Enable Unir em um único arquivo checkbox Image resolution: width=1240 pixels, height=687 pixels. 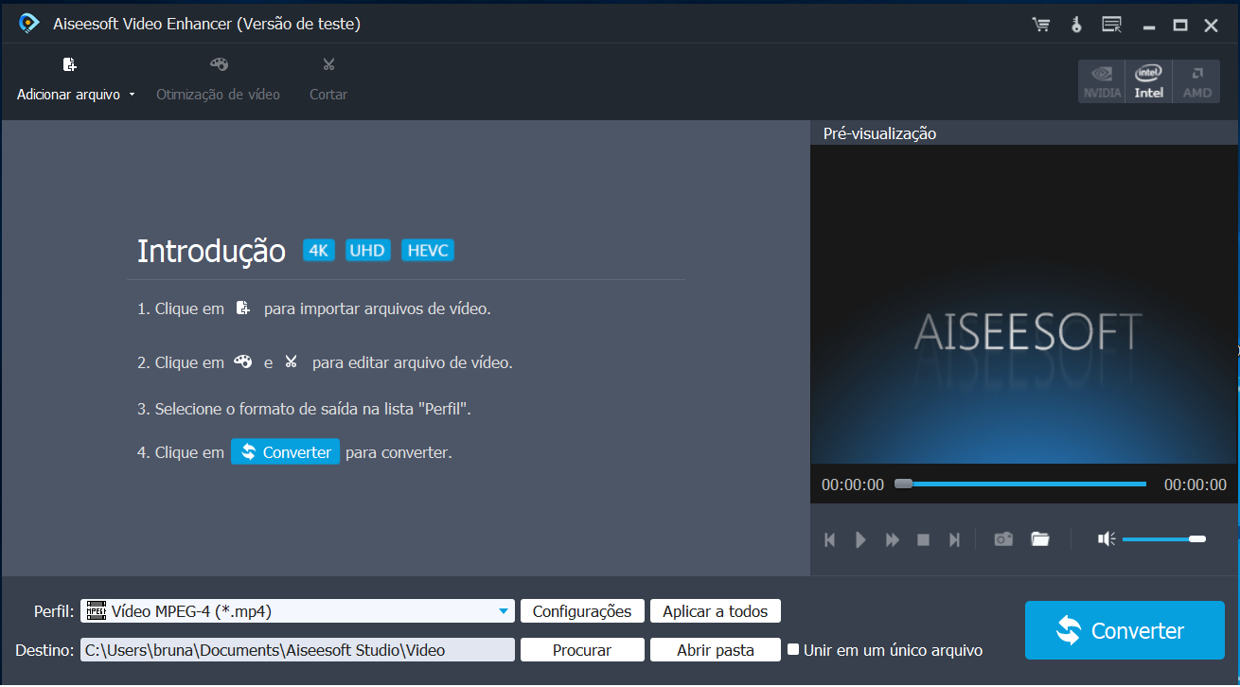[793, 649]
